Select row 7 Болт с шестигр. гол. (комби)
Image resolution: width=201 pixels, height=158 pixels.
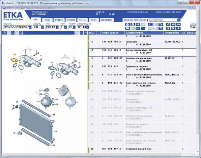tap(142, 85)
